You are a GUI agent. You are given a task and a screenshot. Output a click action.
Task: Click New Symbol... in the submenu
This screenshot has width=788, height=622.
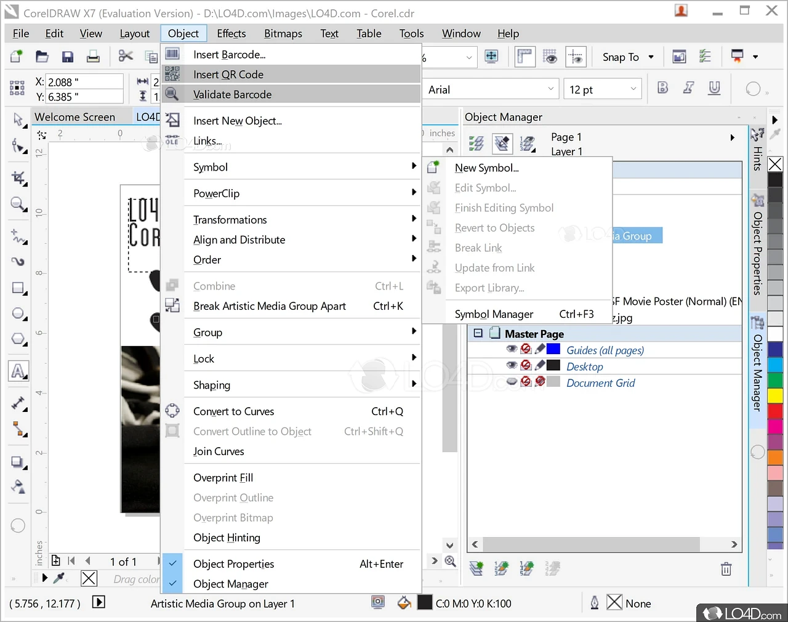point(486,168)
